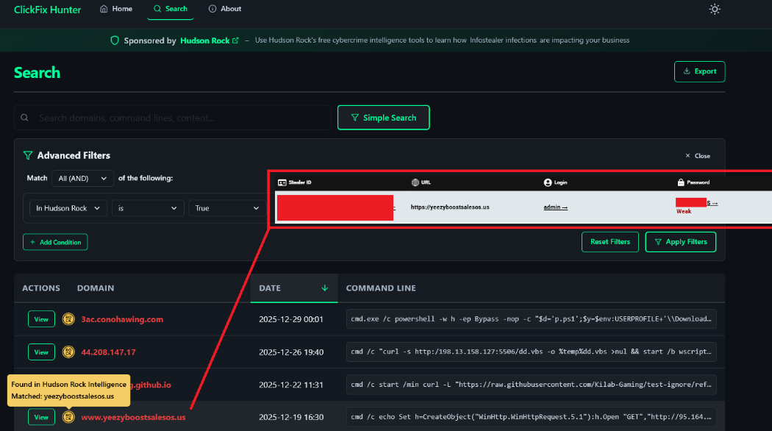The image size is (772, 431).
Task: Click Hudson Rock badge icon for 3ac.conohawing.com
Action: pyautogui.click(x=68, y=319)
